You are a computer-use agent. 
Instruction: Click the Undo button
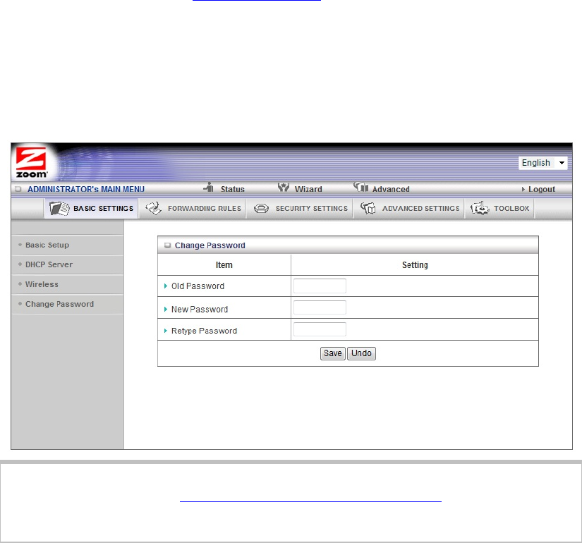point(361,353)
